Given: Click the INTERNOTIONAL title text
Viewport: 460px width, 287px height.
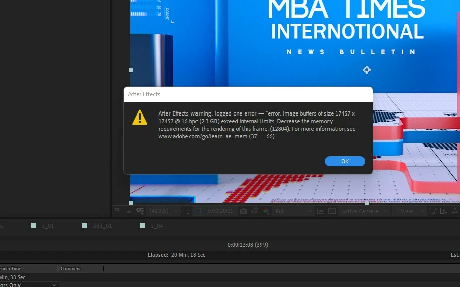Looking at the screenshot, I should 347,31.
